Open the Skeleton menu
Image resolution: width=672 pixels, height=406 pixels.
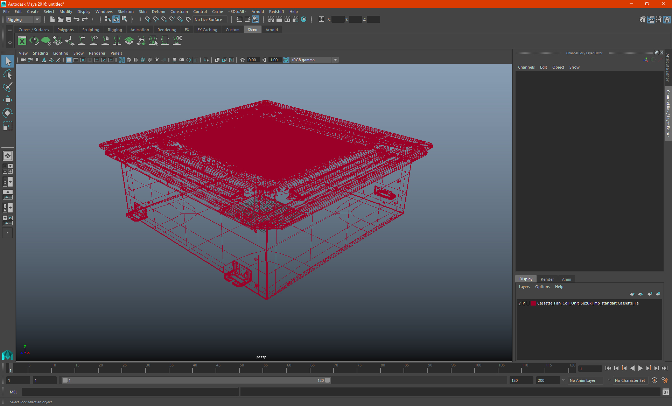[x=126, y=12]
